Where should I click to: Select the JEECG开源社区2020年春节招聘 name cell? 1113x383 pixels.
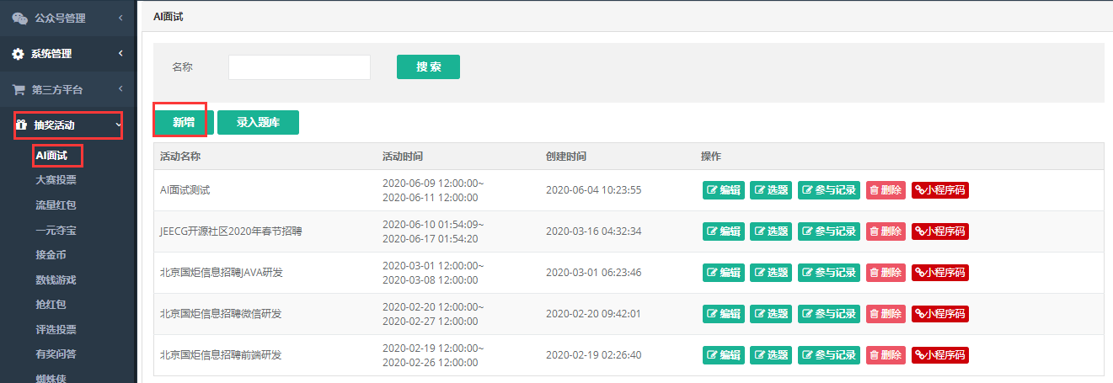(x=230, y=231)
